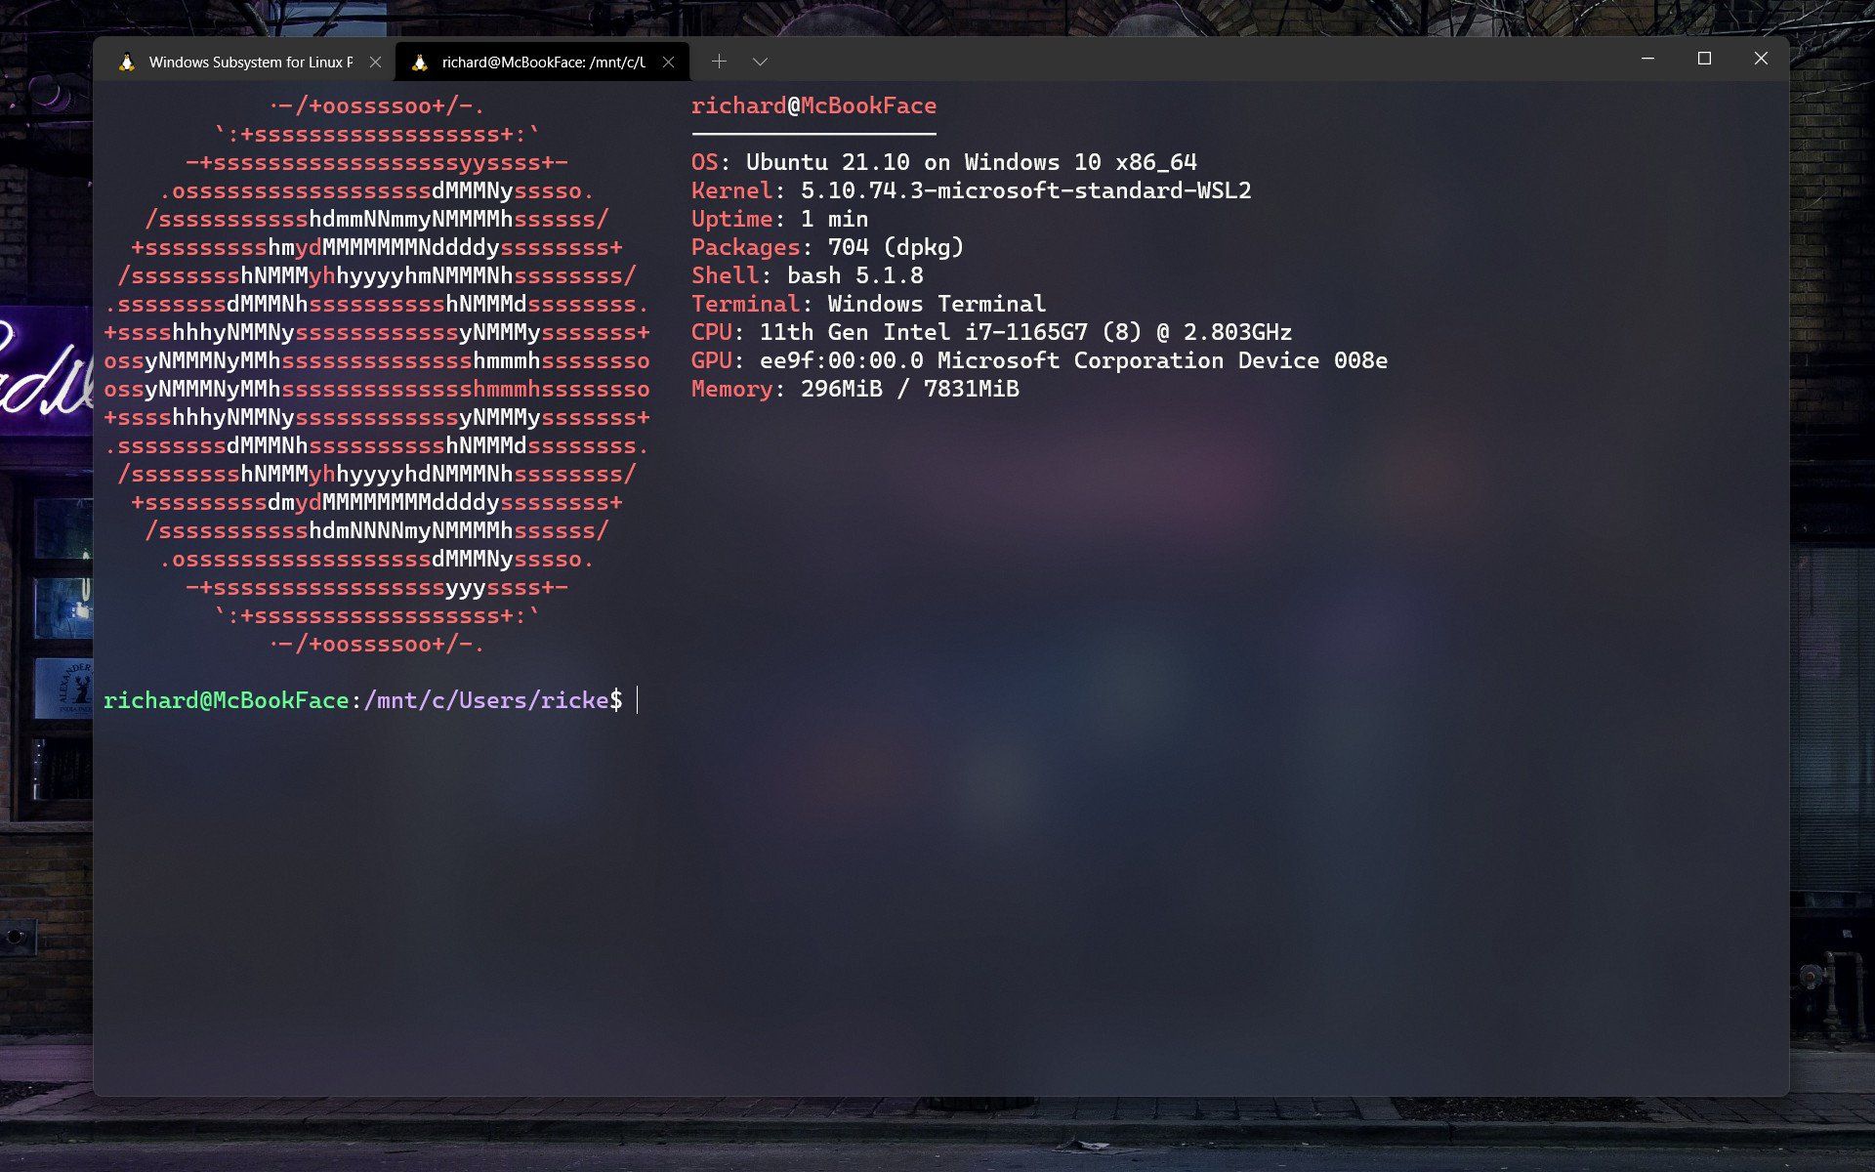
Task: Click the Tux penguin icon on the first tab
Action: (x=127, y=63)
